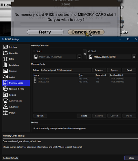Screen dimensions: 138x161
Task: Restore Defaults for settings
Action: [x=11, y=158]
